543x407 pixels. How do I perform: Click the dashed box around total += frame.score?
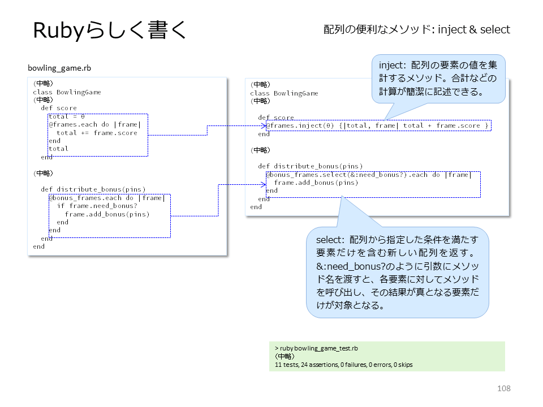point(98,135)
